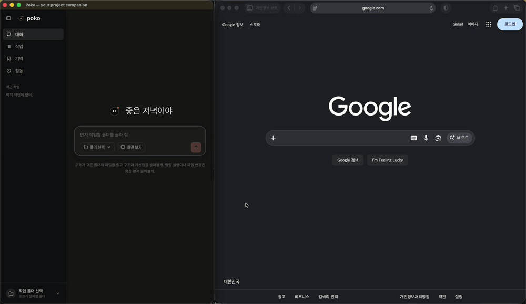526x304 pixels.
Task: Click the list icon next to 작업
Action: [9, 47]
